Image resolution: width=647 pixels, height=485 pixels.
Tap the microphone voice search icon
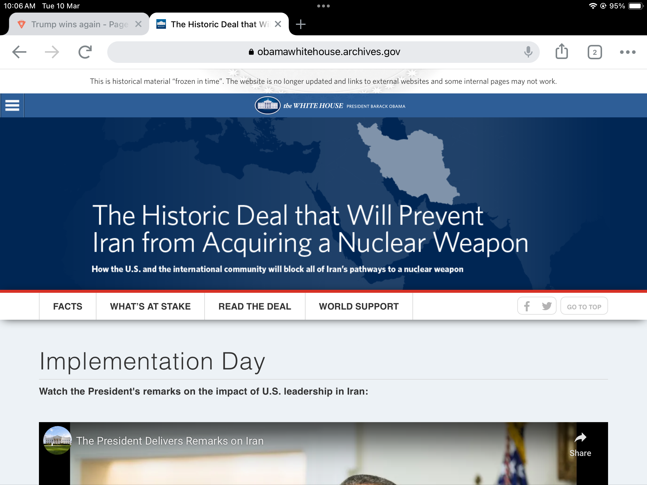pos(528,52)
